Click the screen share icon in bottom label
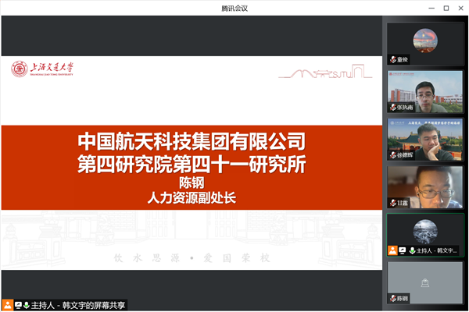This screenshot has width=469, height=312. pyautogui.click(x=17, y=305)
